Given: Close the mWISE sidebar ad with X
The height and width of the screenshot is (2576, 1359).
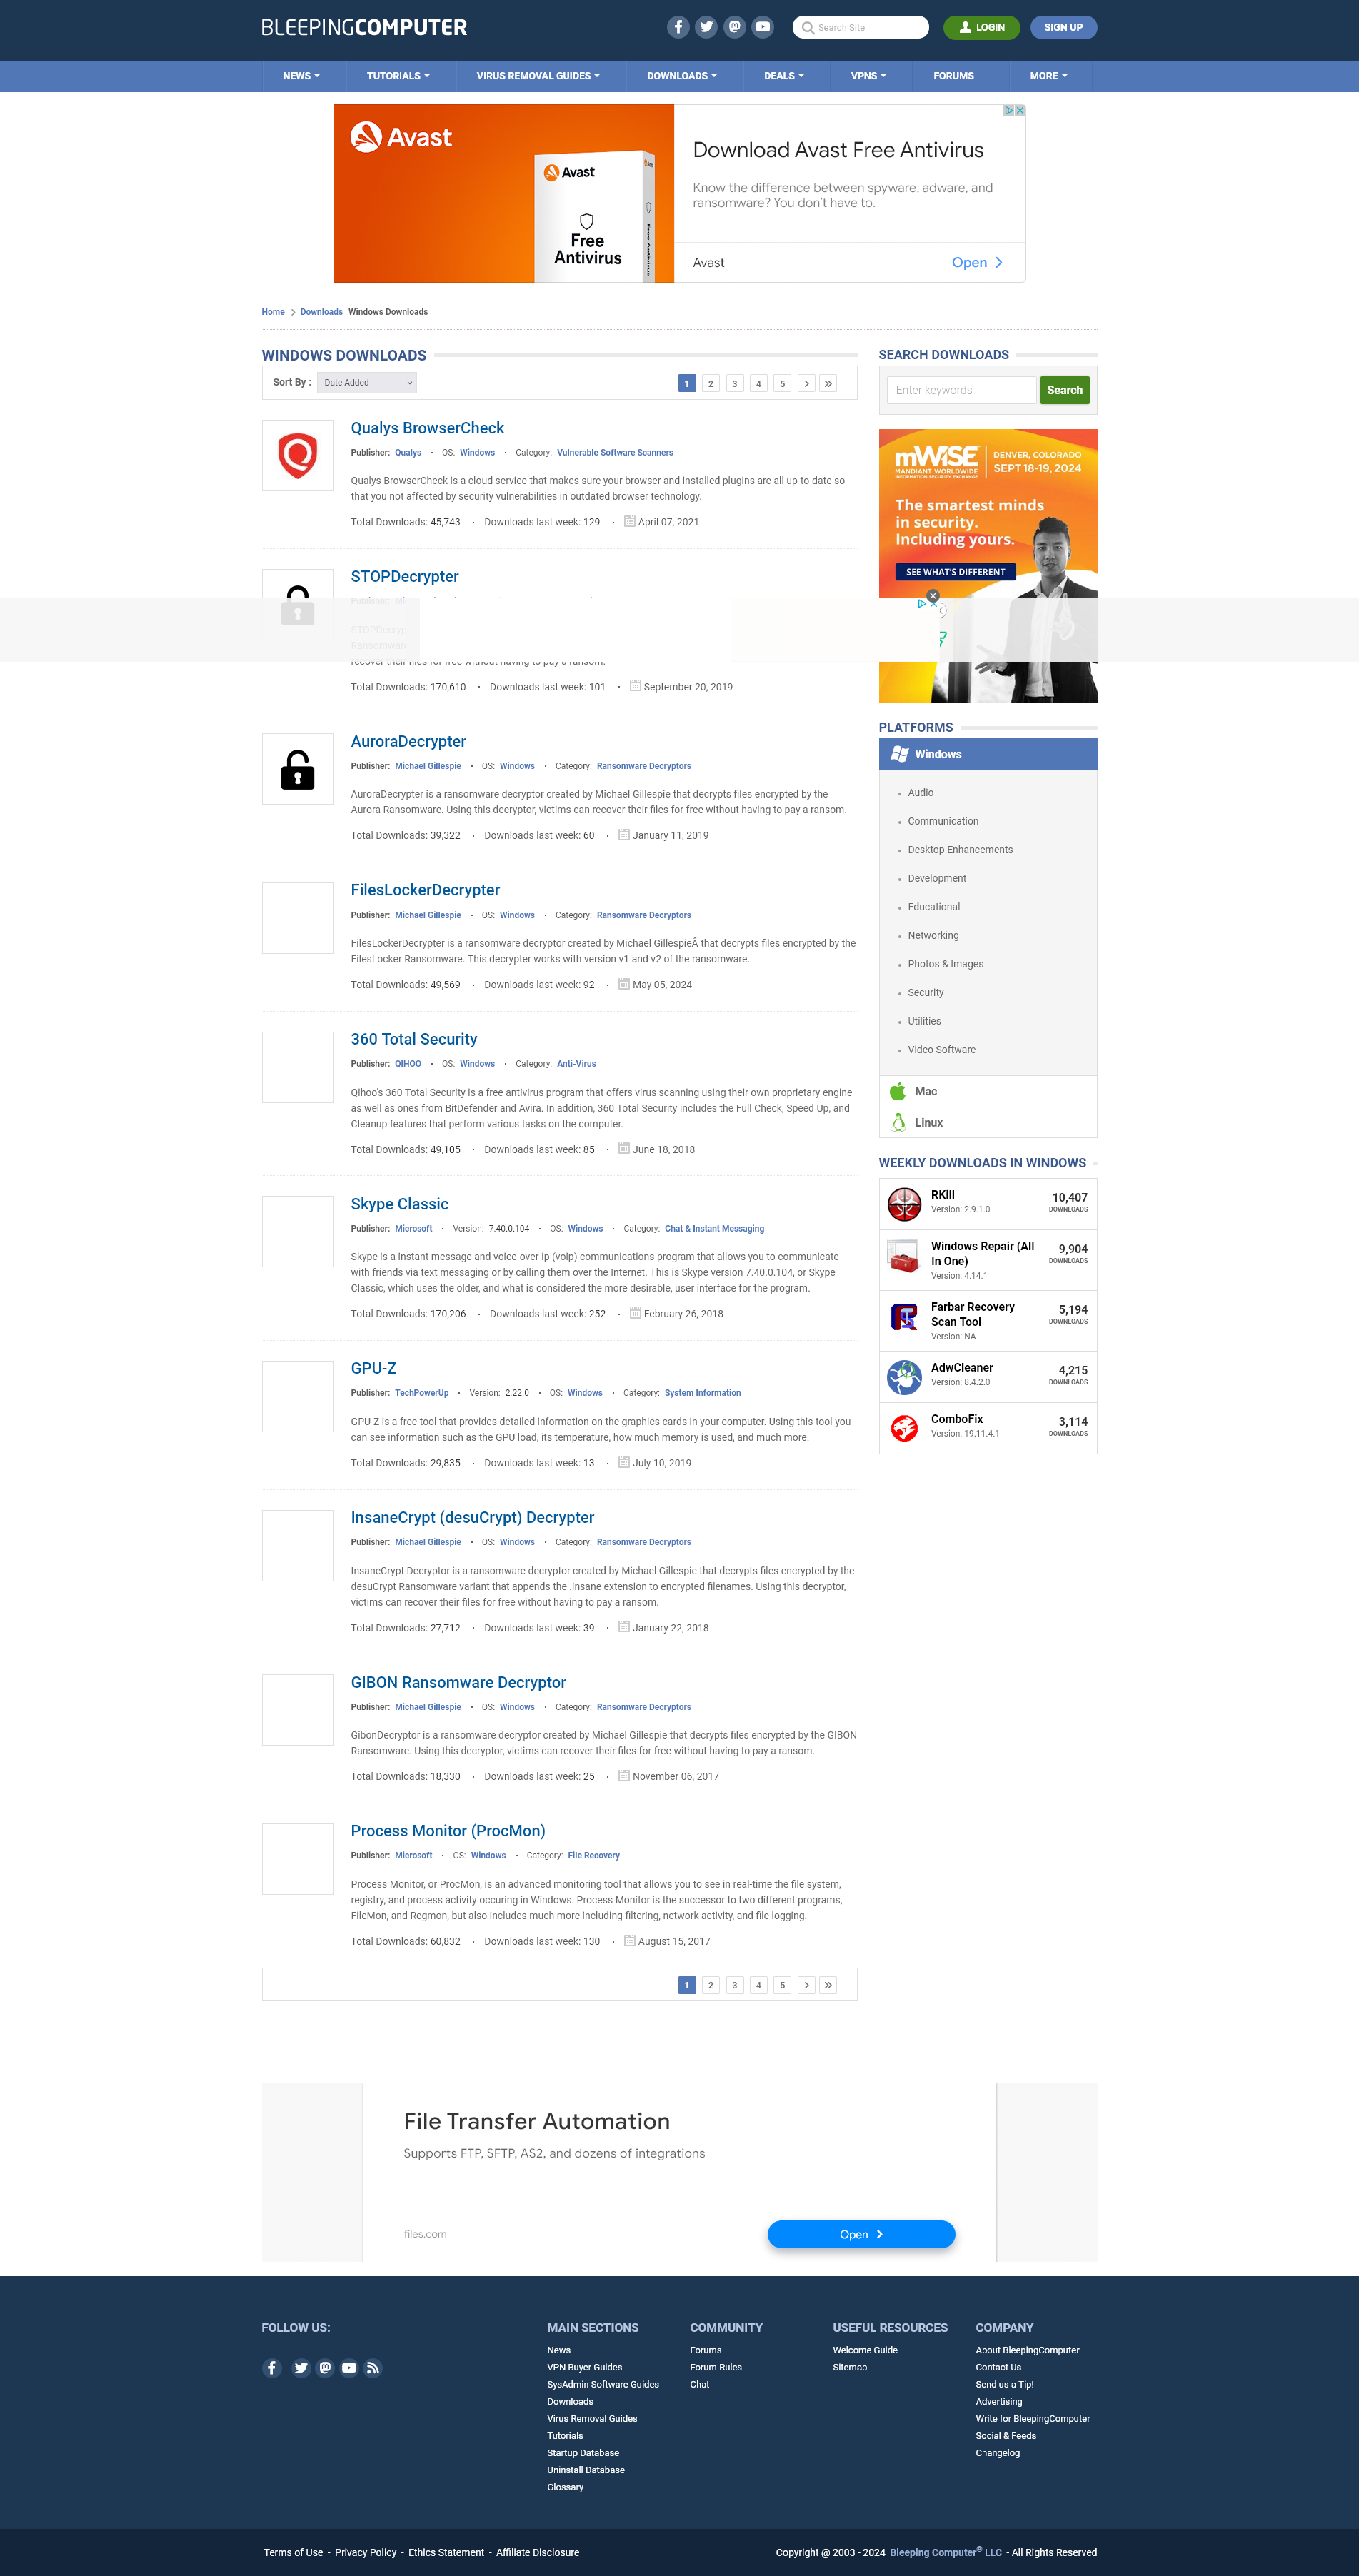Looking at the screenshot, I should pos(932,596).
